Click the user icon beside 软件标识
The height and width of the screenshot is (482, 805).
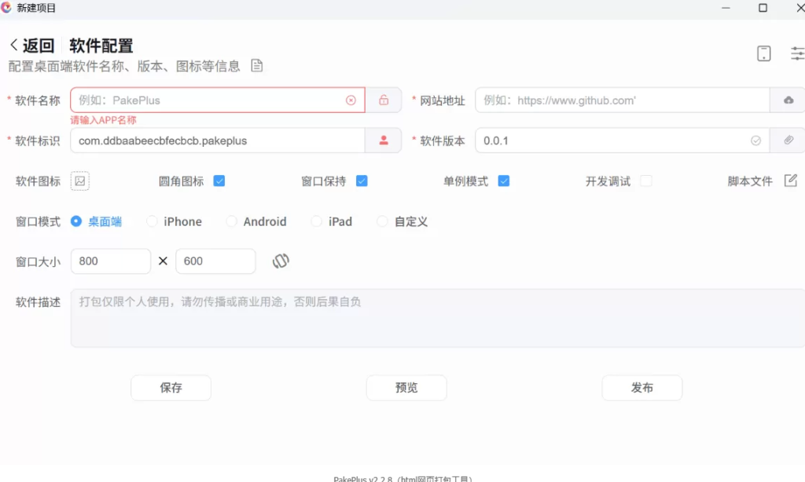coord(384,141)
